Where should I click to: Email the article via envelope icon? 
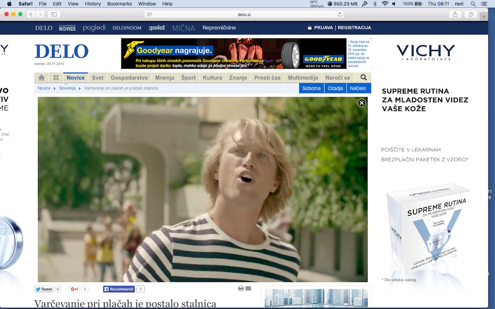coord(248,289)
